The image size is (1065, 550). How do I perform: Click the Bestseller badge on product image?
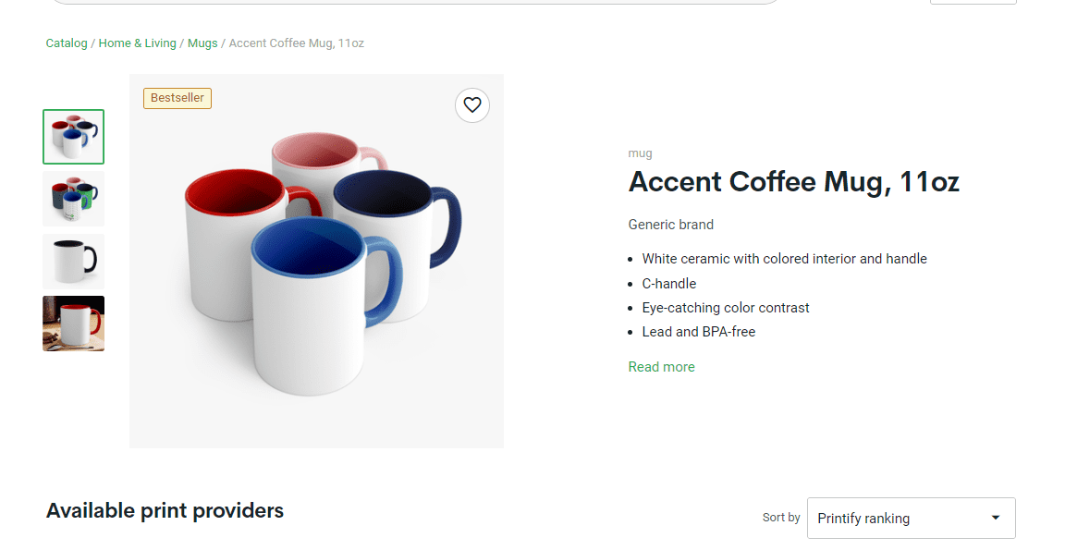coord(177,98)
